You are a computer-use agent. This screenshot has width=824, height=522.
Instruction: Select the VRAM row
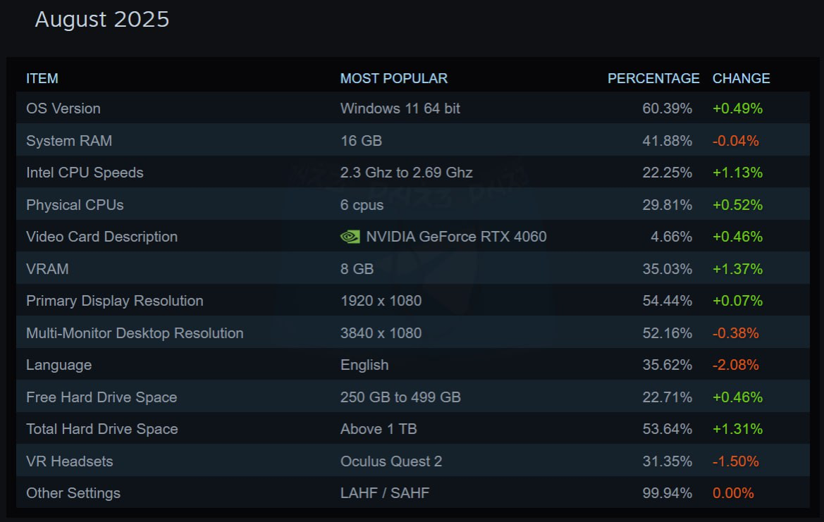click(412, 268)
